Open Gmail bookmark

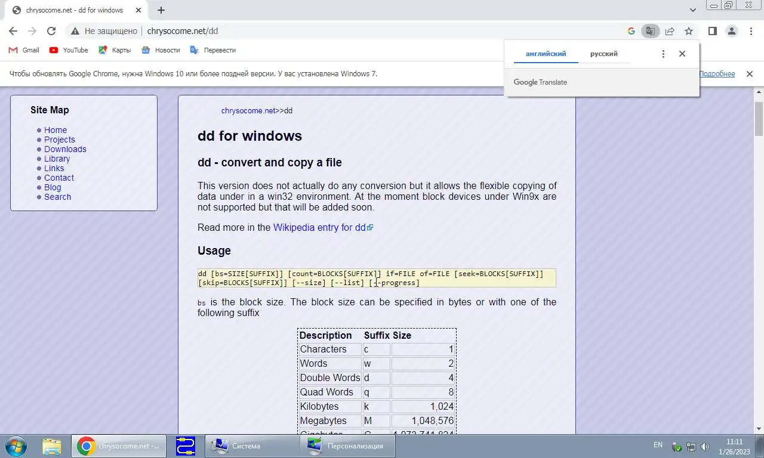click(x=24, y=50)
